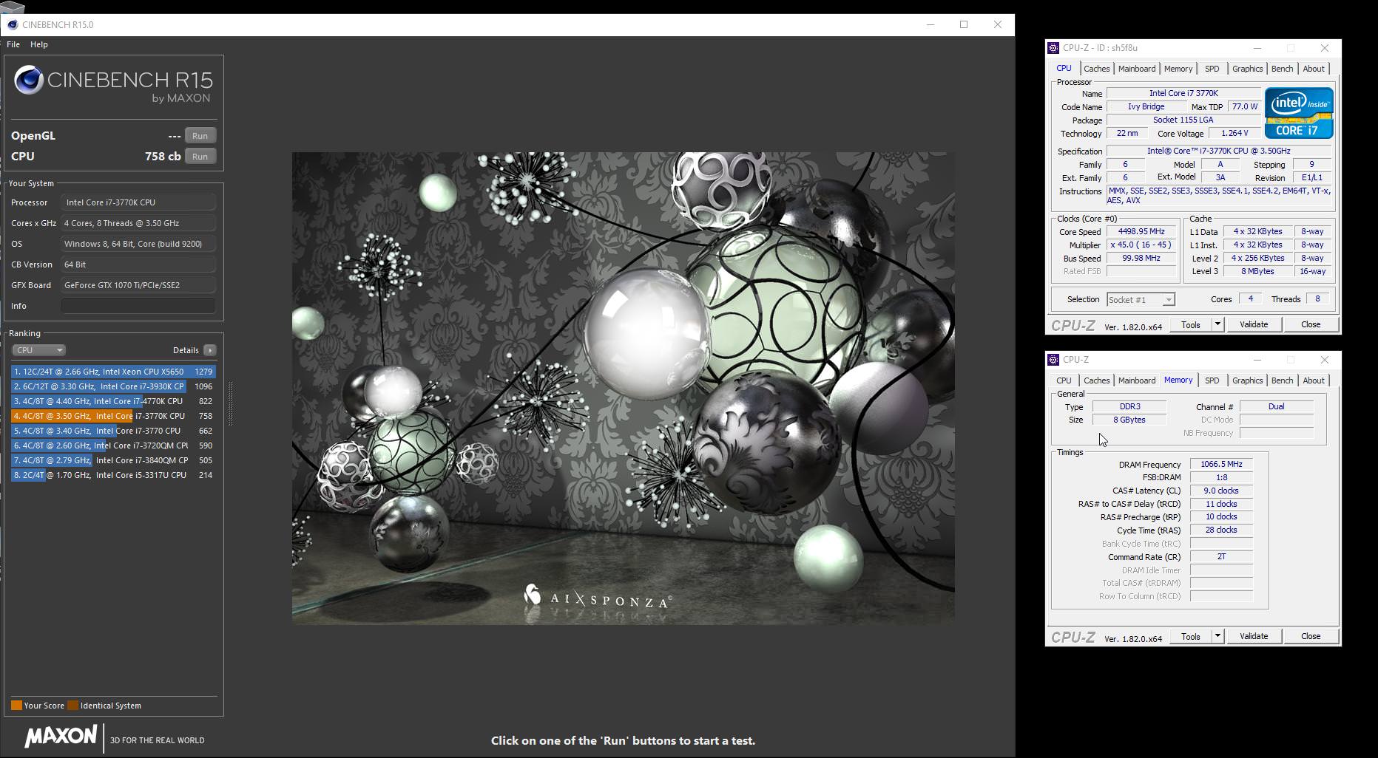The width and height of the screenshot is (1378, 758).
Task: Run the CPU benchmark test
Action: pyautogui.click(x=200, y=157)
